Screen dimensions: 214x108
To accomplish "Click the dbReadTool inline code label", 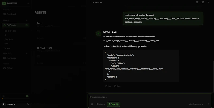I will [116, 46].
